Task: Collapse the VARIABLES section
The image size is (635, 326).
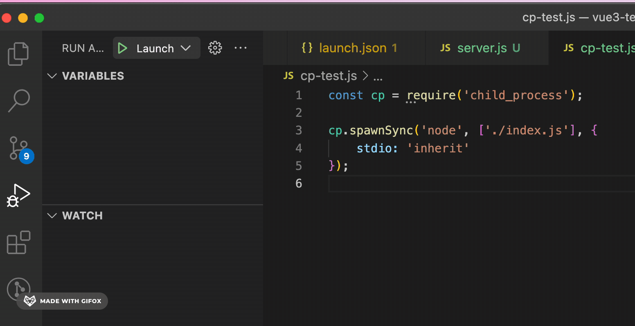Action: (x=52, y=76)
